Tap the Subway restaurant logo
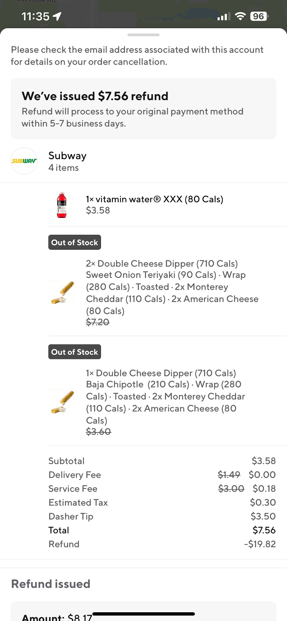 tap(24, 161)
